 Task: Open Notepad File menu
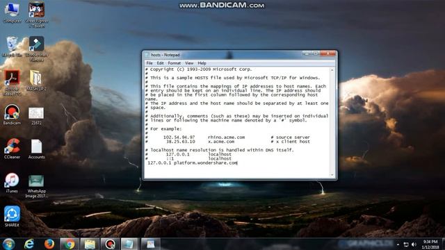149,63
